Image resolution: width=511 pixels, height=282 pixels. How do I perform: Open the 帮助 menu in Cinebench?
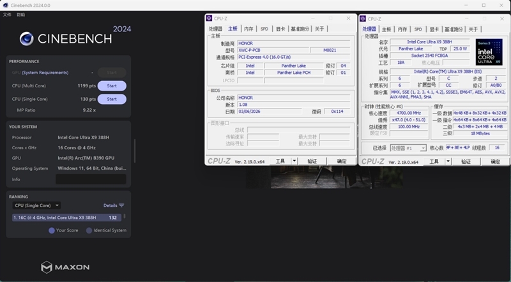pyautogui.click(x=20, y=15)
